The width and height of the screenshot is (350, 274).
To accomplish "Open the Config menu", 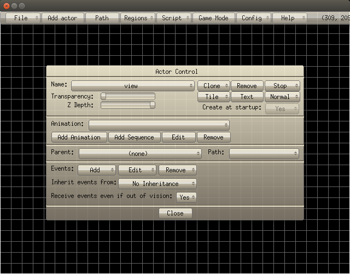I will pos(255,18).
